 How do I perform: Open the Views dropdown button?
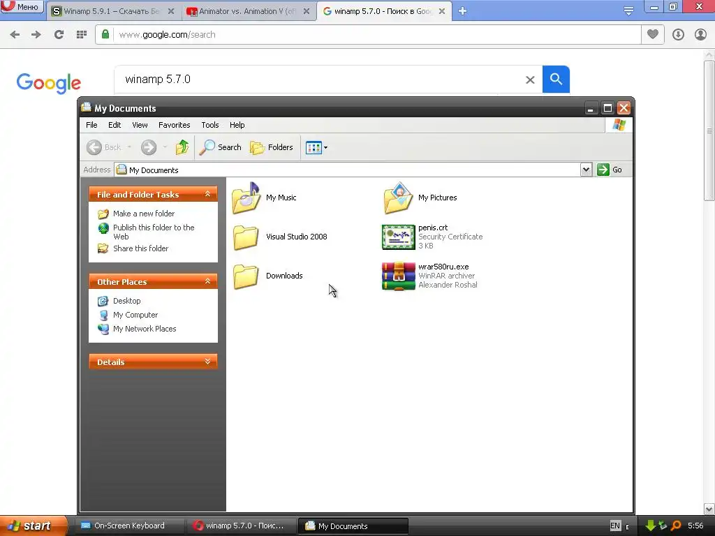pyautogui.click(x=316, y=148)
